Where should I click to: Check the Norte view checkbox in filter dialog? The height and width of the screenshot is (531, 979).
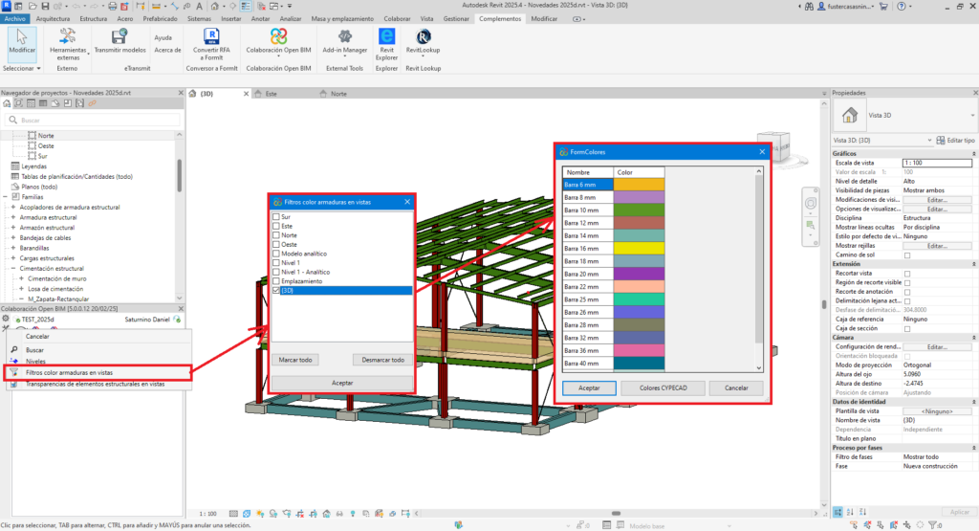pos(276,235)
